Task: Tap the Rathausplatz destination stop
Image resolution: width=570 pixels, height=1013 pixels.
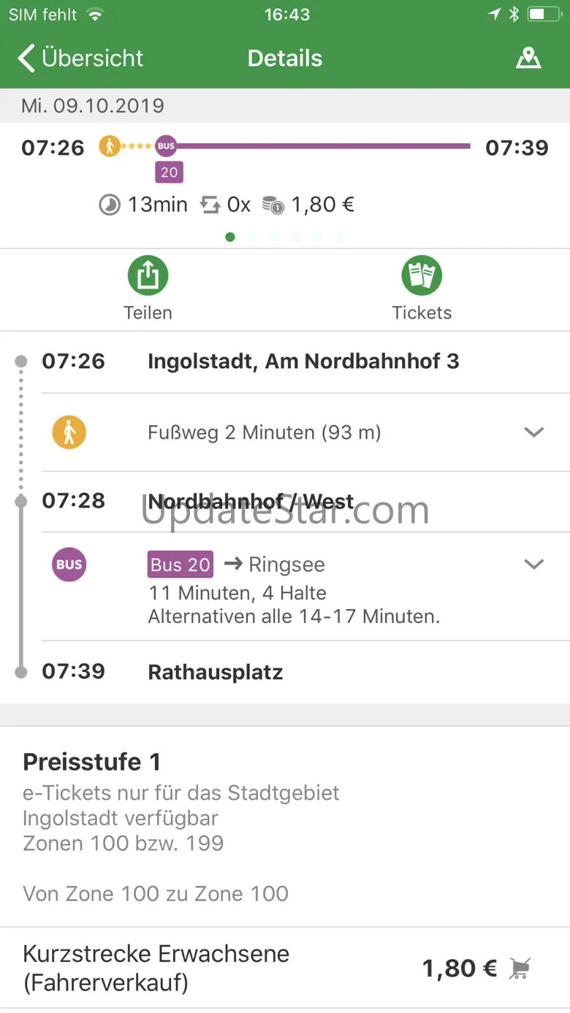Action: click(215, 672)
